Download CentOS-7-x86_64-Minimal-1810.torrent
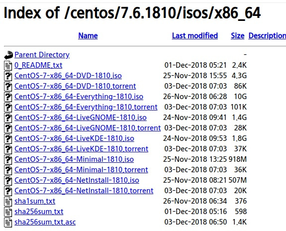This screenshot has height=231, width=286. tap(81, 170)
